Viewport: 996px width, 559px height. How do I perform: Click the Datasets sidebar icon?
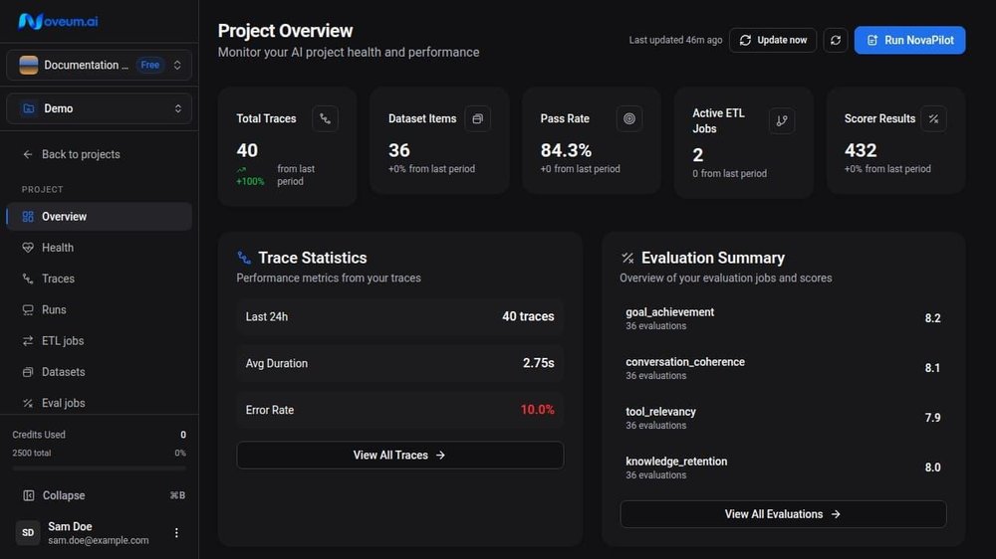click(28, 372)
